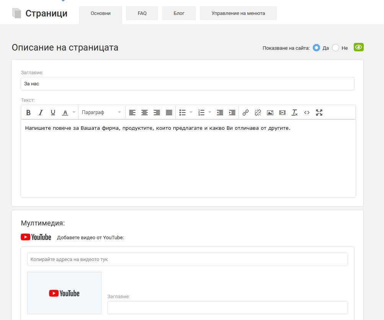The image size is (384, 320).
Task: Expand bulleted list style options
Action: (191, 113)
